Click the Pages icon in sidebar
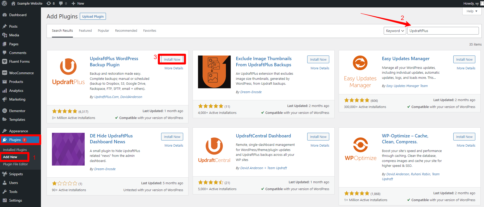The image size is (484, 207). [5, 44]
